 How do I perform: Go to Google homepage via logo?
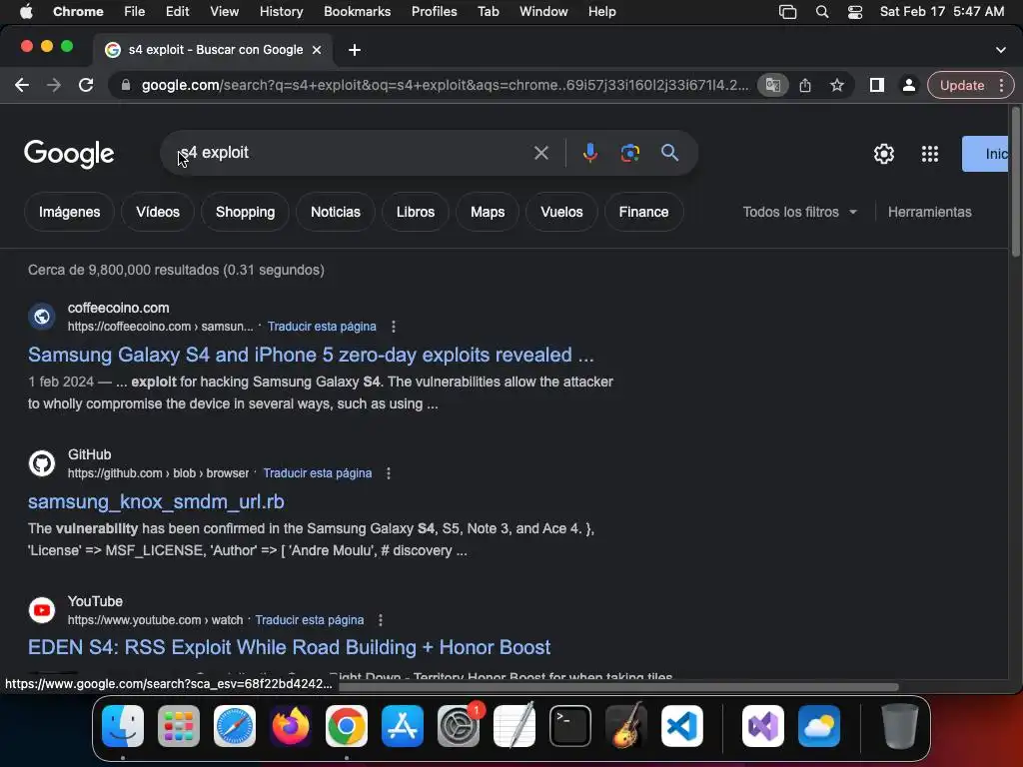click(x=69, y=154)
